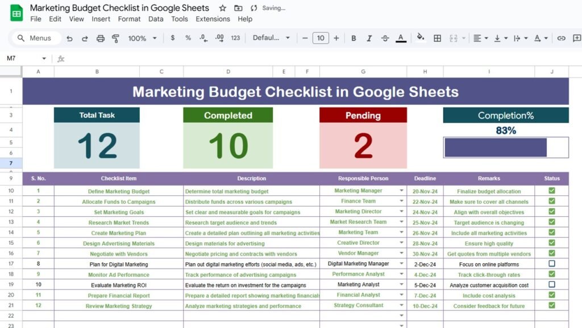Open the Format menu
This screenshot has width=582, height=328.
(x=129, y=19)
